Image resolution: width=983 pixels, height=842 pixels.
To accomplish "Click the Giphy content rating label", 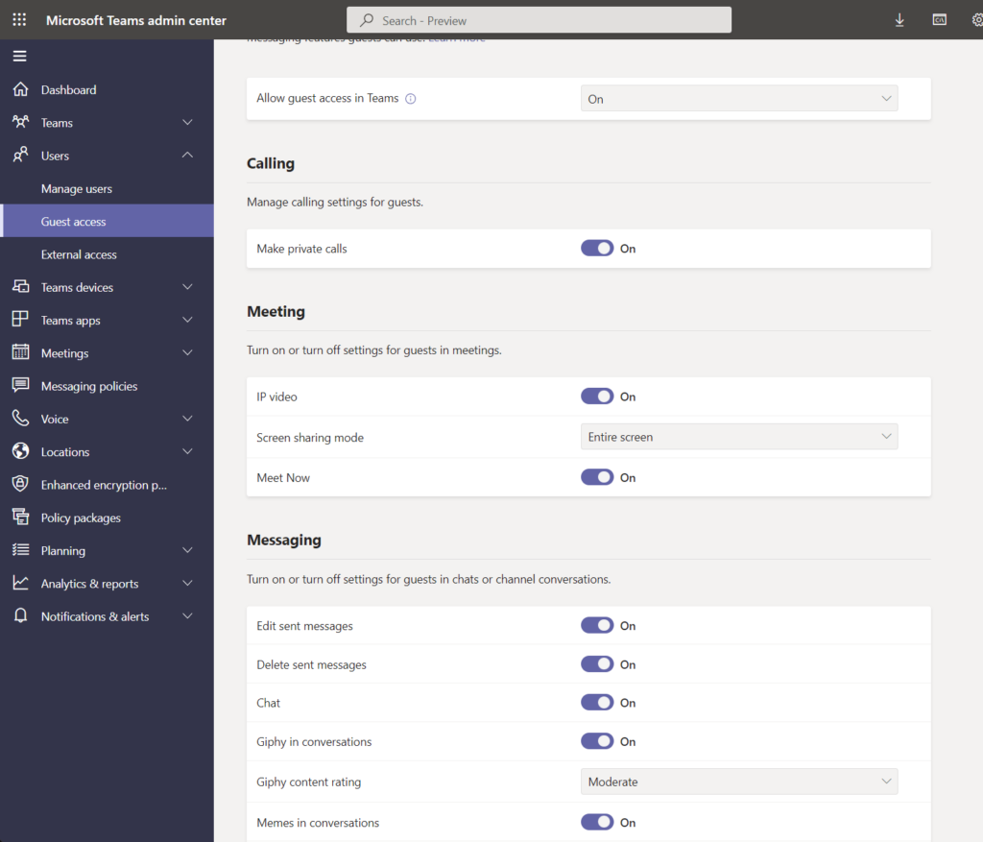I will 308,782.
